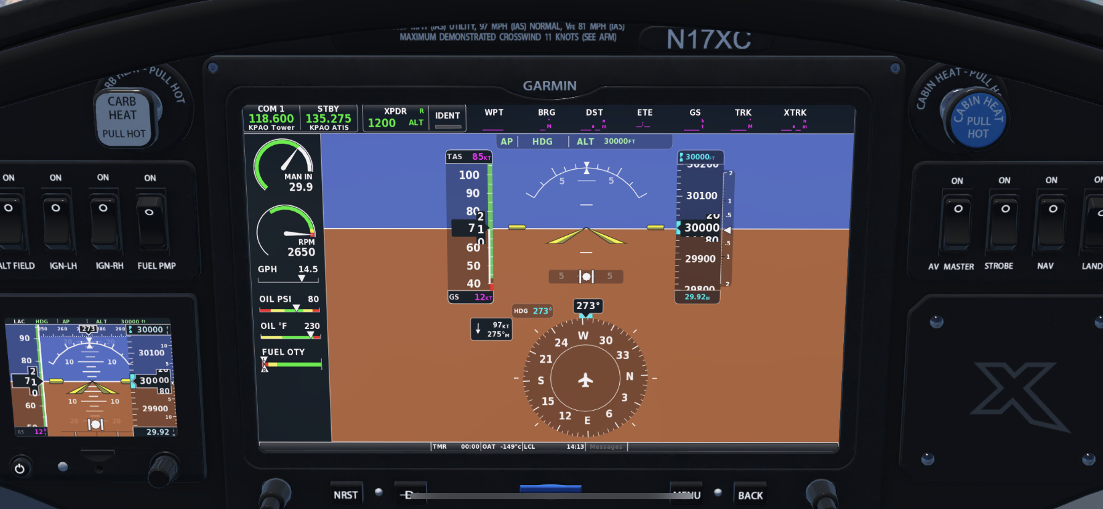The image size is (1103, 509).
Task: Click the Garmin lower-right rotary knob
Action: pos(822,493)
